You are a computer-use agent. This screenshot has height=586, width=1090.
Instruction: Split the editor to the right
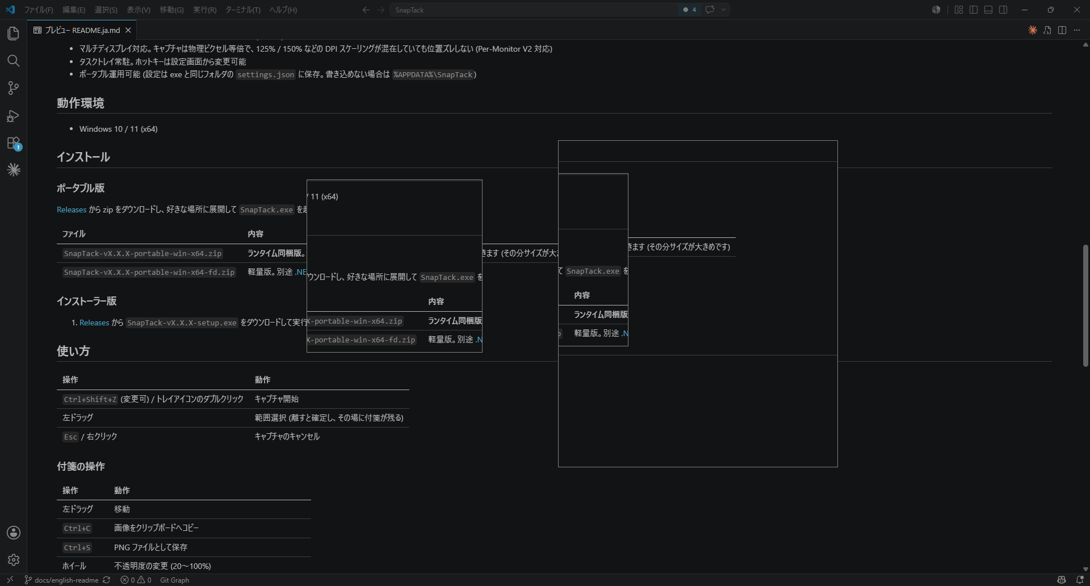click(1062, 30)
